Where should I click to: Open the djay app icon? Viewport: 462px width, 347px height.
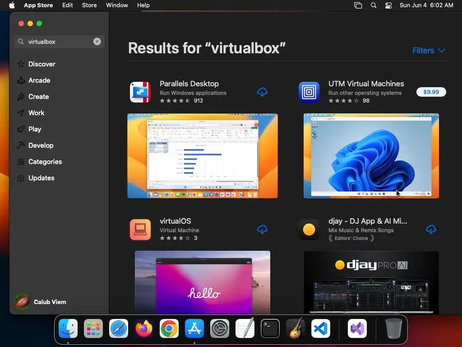pyautogui.click(x=309, y=229)
